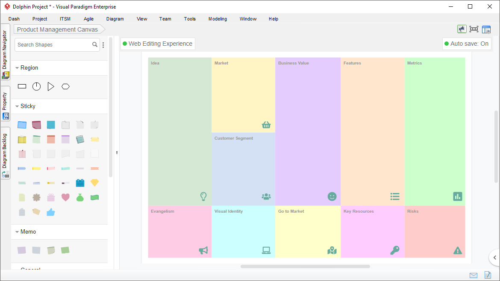
Task: Pick the brown gear-shaped sticky
Action: (x=36, y=198)
